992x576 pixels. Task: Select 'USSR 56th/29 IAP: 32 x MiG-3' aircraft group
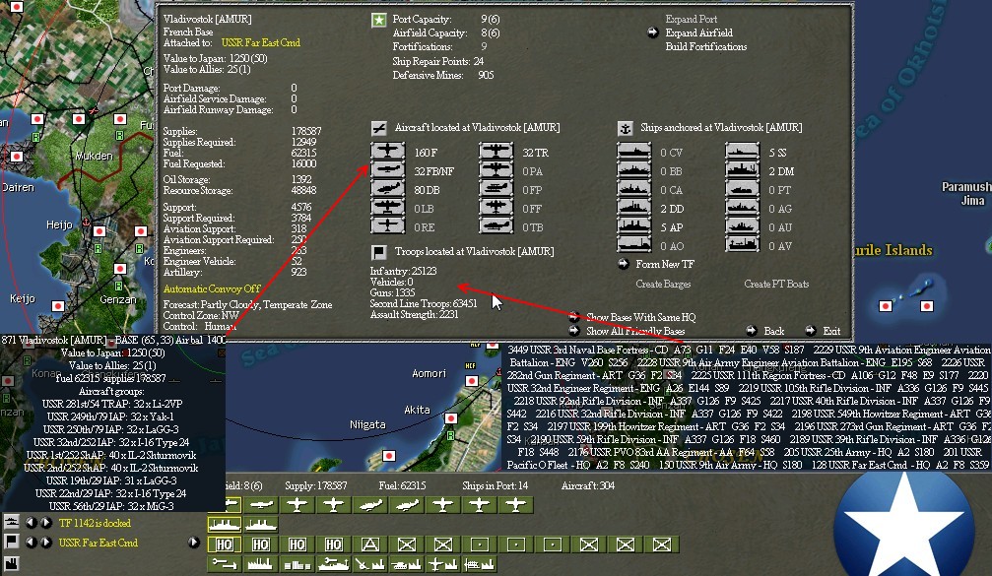coord(111,506)
